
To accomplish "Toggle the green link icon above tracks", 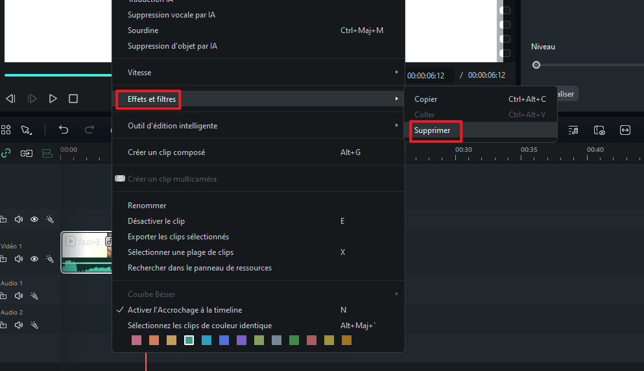I will point(6,153).
